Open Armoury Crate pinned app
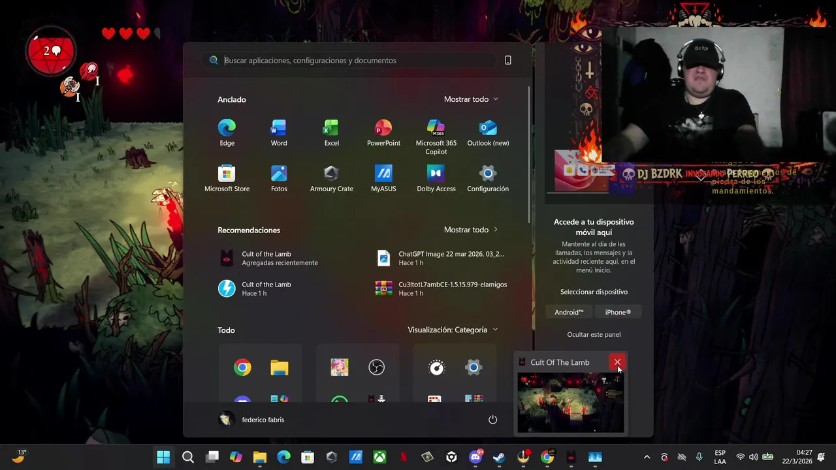This screenshot has height=470, width=836. coord(331,179)
